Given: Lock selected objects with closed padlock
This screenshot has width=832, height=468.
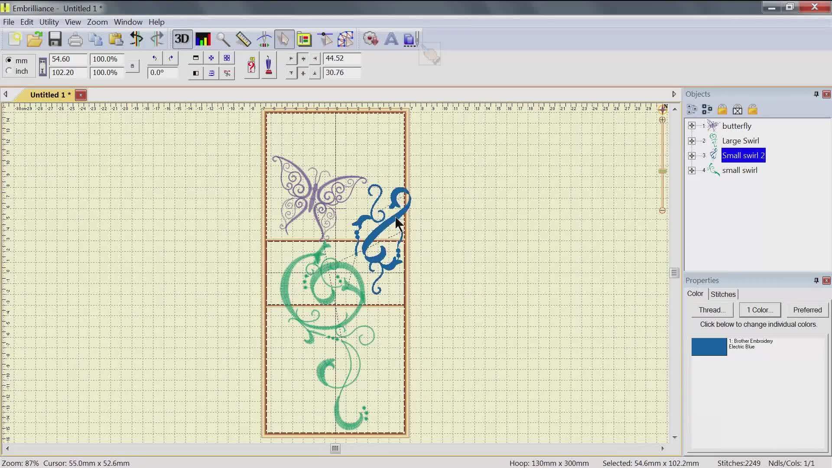Looking at the screenshot, I should coord(722,110).
